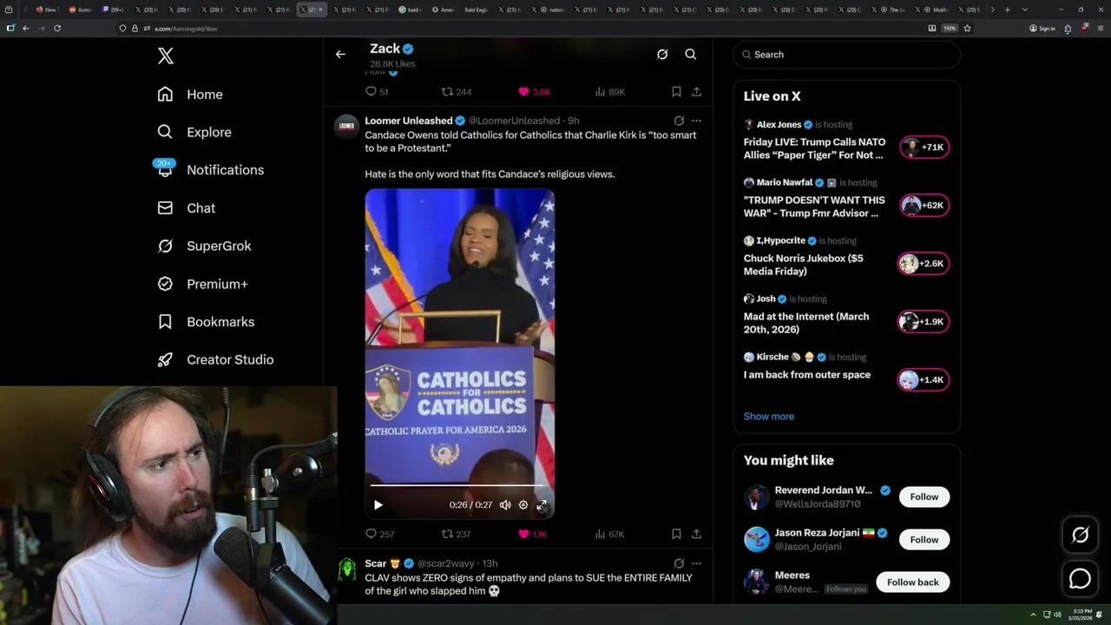Open Scar's profile avatar

pos(347,569)
